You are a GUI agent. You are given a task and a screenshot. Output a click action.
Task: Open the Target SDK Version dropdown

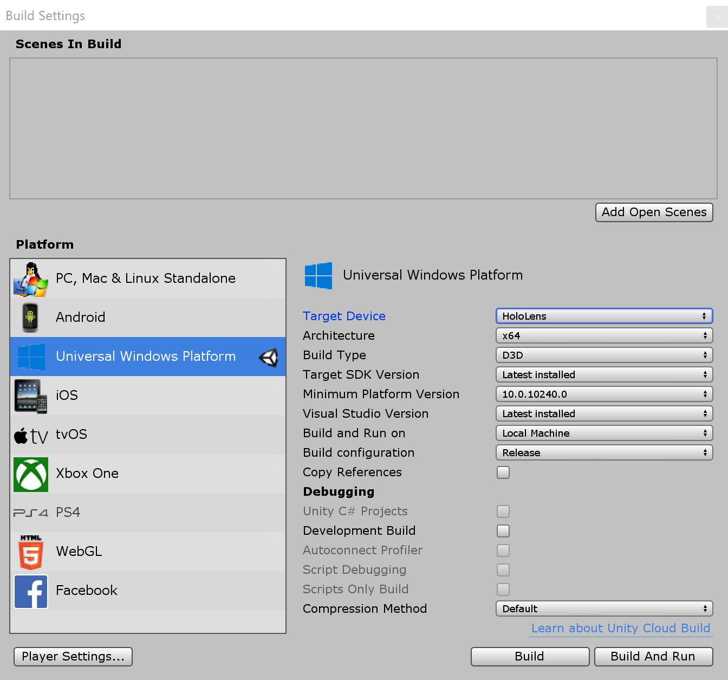(x=604, y=374)
